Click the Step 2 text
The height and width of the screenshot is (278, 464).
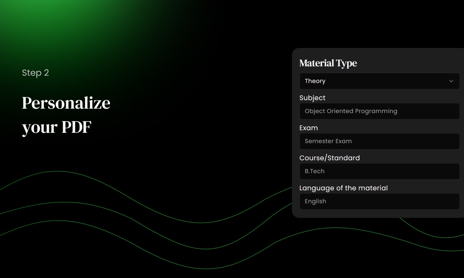pyautogui.click(x=35, y=73)
